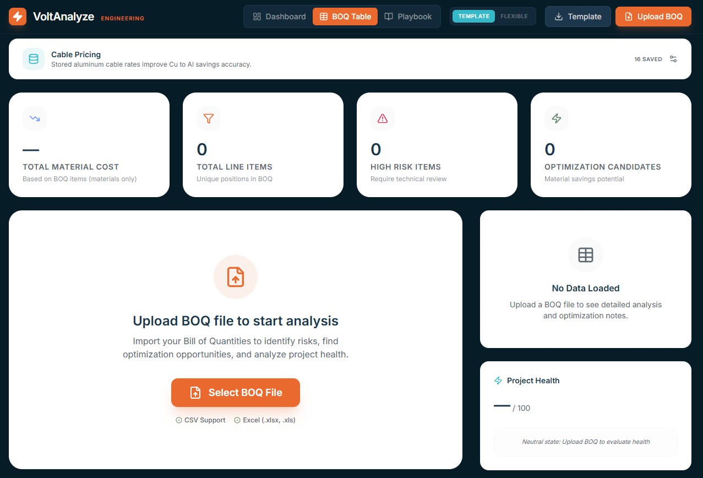Click the Optimization Candidates lightning icon
Screen dimensions: 703x478
(x=557, y=118)
